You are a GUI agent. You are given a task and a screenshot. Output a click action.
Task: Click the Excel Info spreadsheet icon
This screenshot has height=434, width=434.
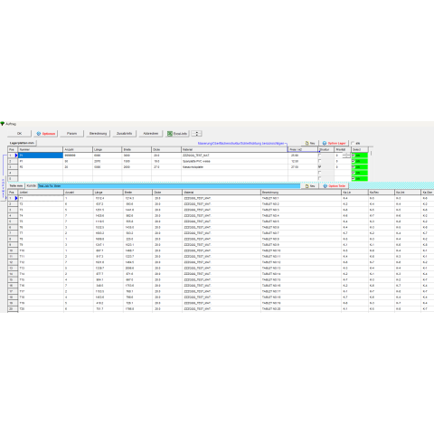tap(170, 134)
